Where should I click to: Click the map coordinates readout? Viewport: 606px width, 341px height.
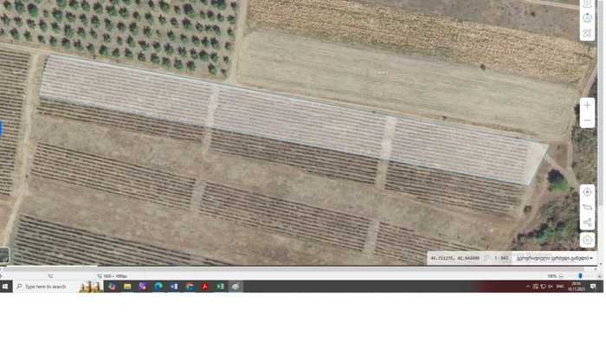(x=455, y=258)
